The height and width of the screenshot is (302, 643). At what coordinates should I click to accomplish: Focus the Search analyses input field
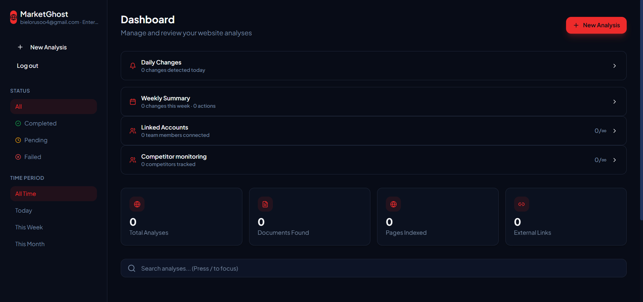(373, 268)
